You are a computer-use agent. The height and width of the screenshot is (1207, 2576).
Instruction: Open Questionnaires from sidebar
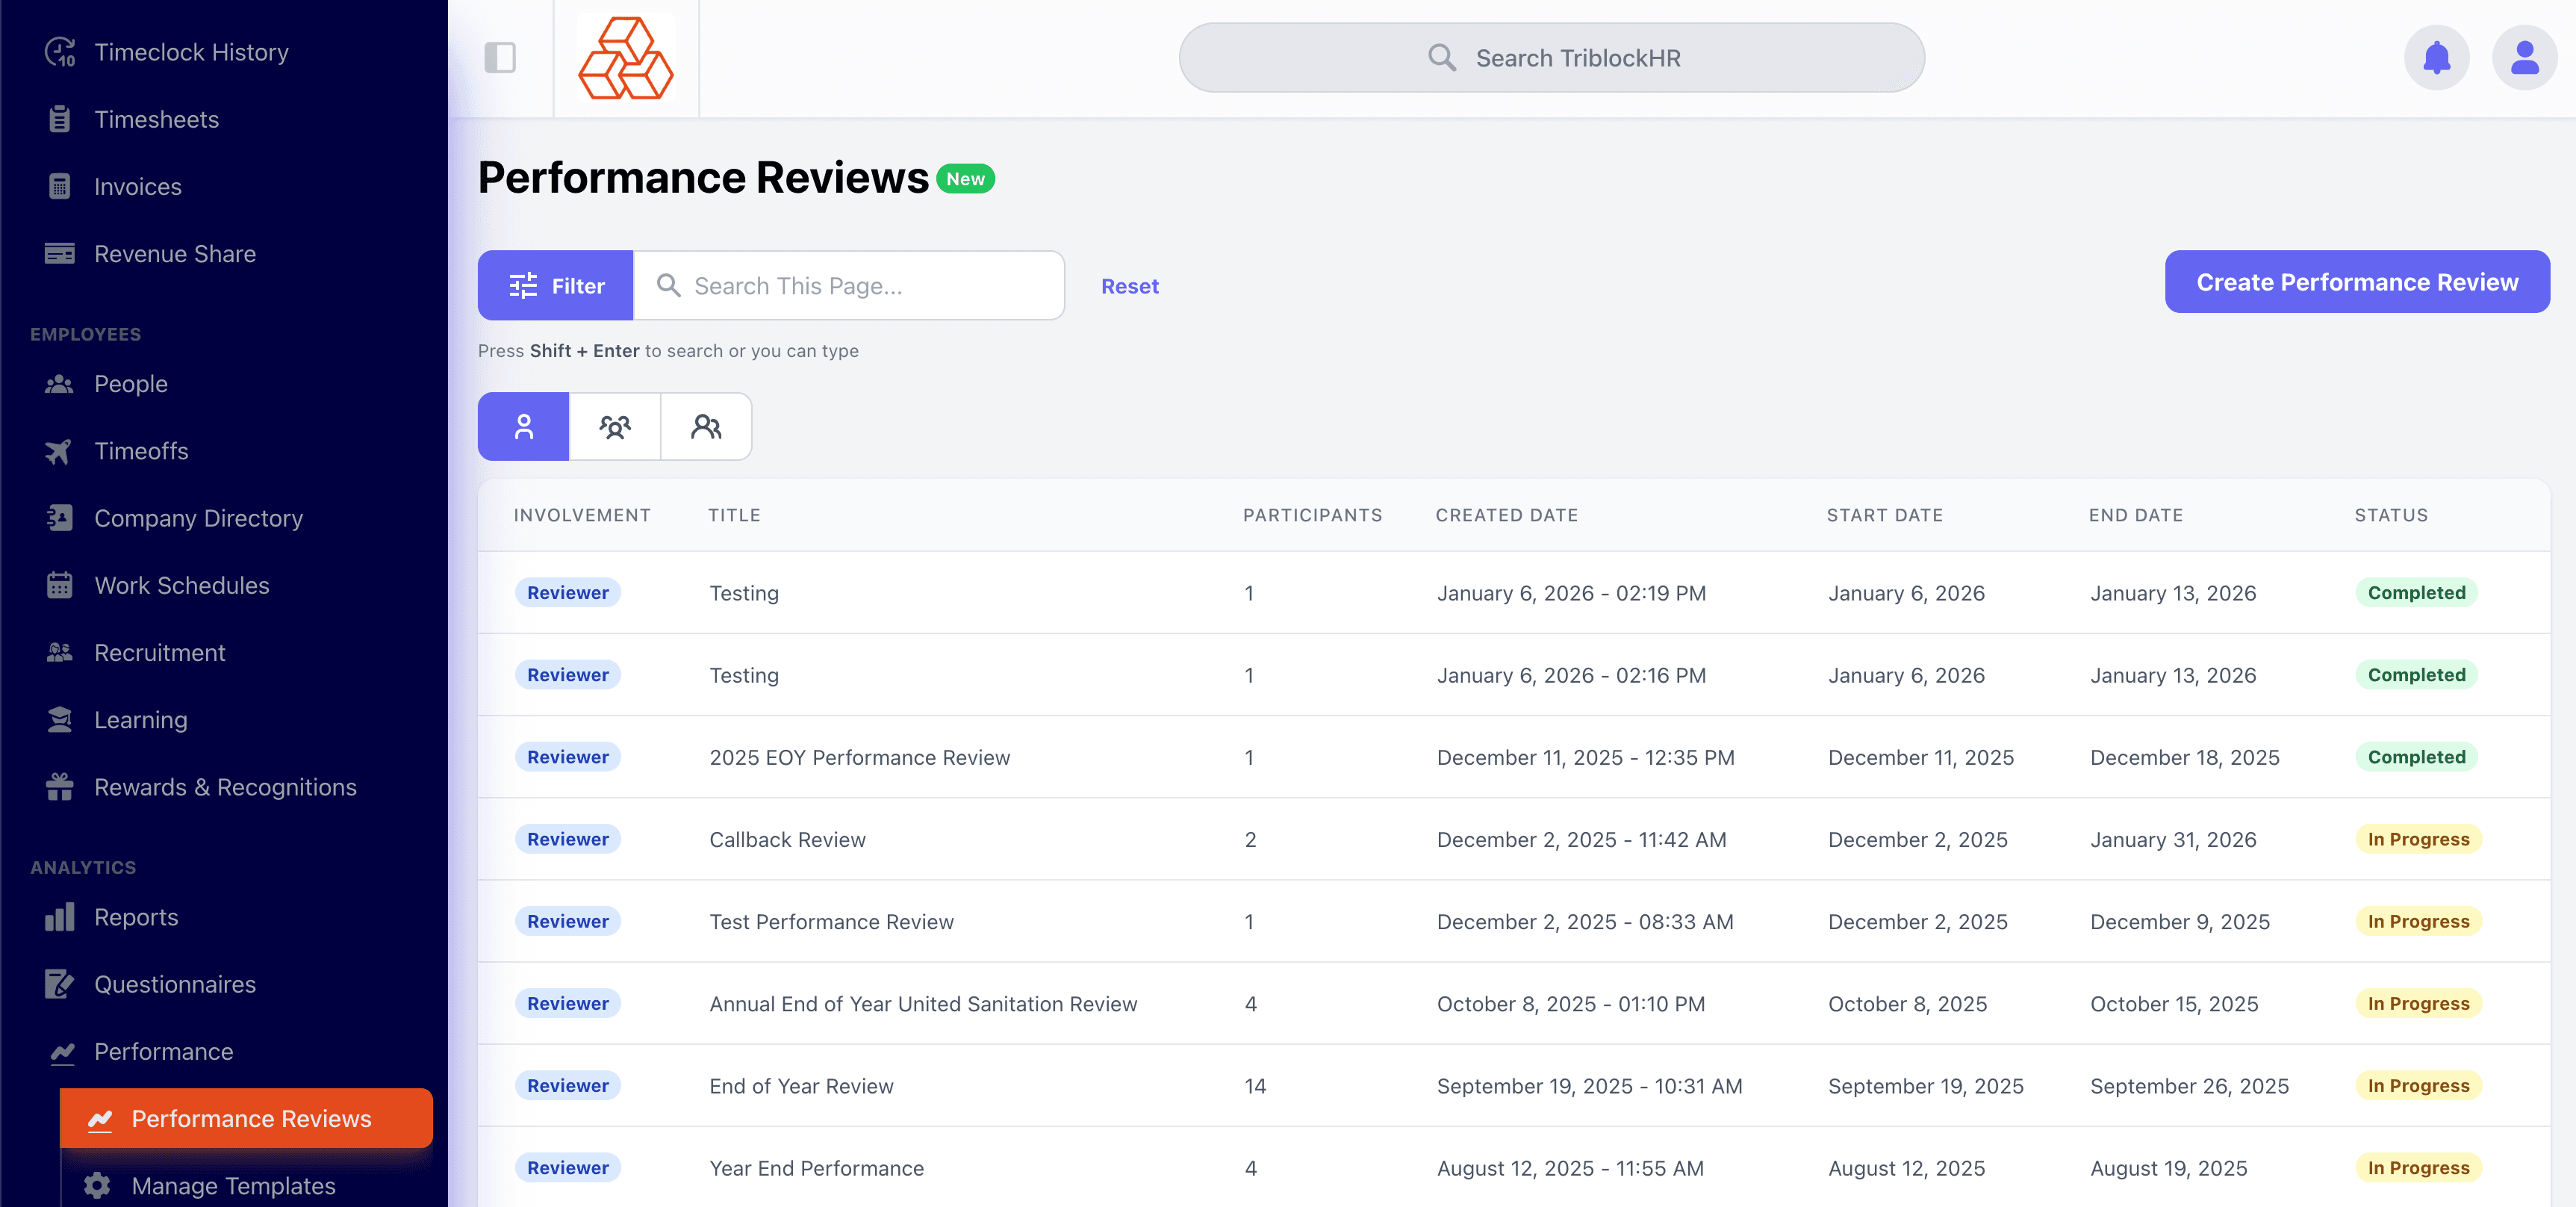click(x=174, y=985)
